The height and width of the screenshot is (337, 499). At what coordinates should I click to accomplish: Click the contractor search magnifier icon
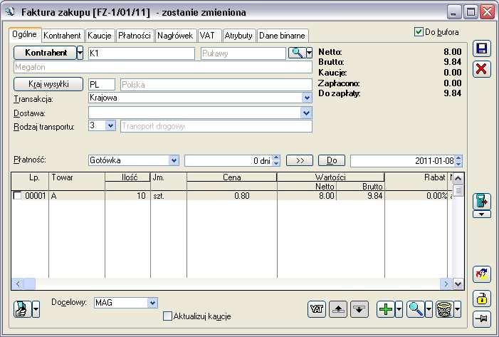pyautogui.click(x=297, y=53)
